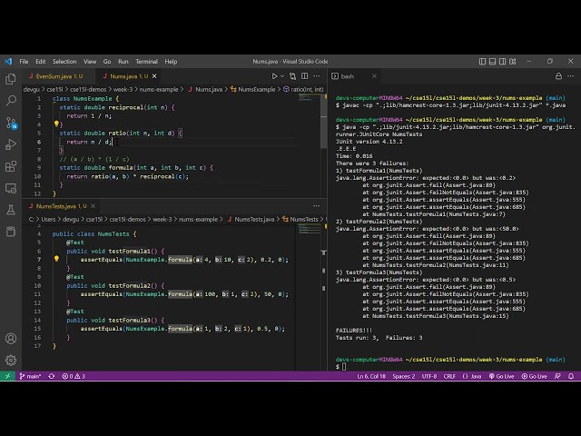Viewport: 581px width, 436px height.
Task: Open Run and Debug view
Action: [11, 144]
